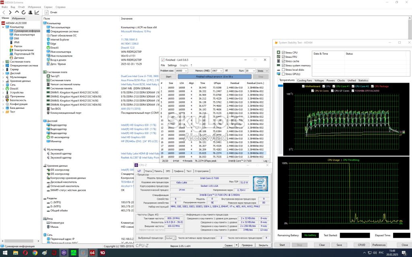Switch to the Cooling Fans tab

(305, 80)
